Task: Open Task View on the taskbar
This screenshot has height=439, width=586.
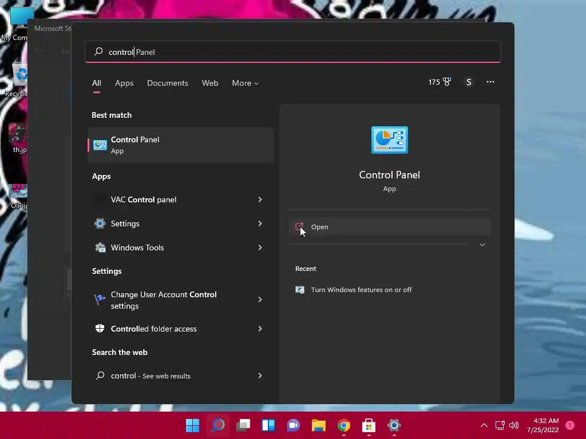Action: coord(243,425)
